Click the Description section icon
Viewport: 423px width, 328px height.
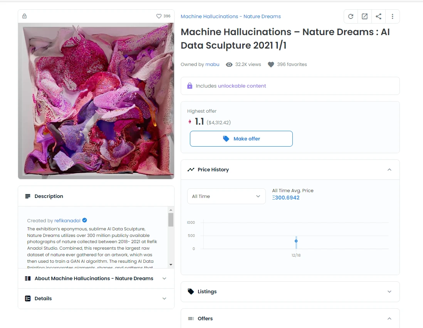pyautogui.click(x=27, y=196)
